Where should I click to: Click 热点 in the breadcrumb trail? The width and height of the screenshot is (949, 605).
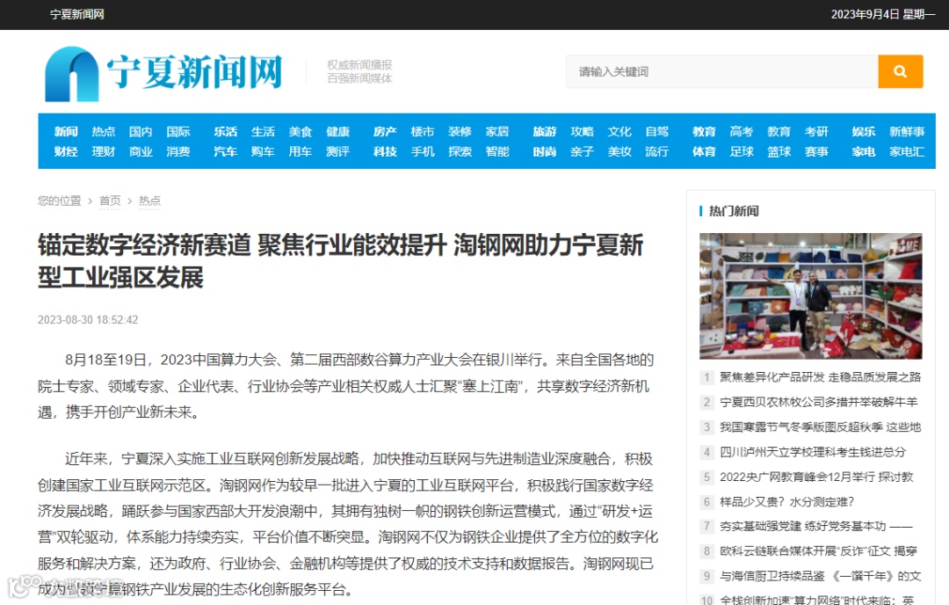tap(149, 200)
